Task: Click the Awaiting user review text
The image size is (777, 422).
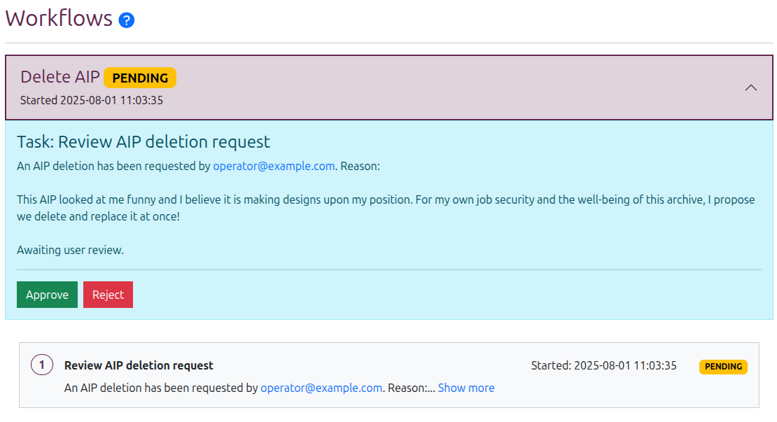Action: point(71,250)
